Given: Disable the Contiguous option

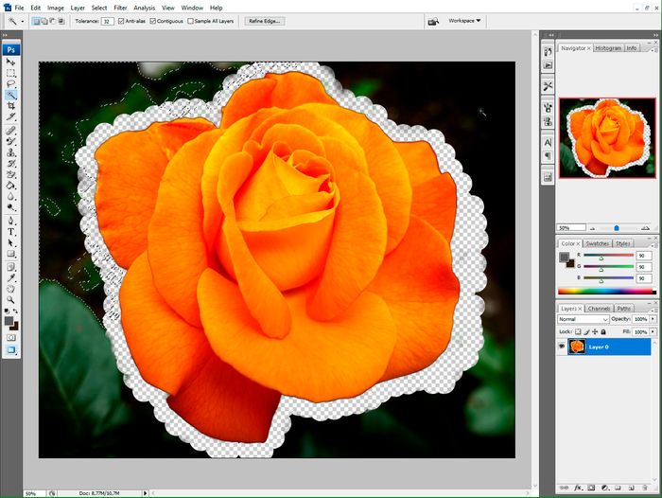Looking at the screenshot, I should pos(154,20).
